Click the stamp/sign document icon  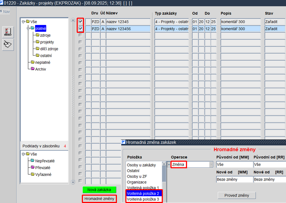point(8,45)
